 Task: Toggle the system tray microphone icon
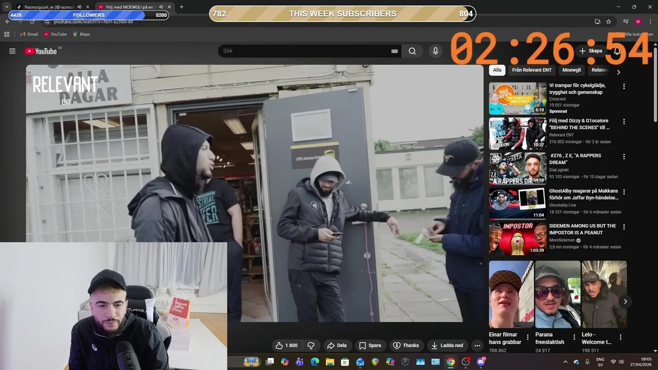point(587,362)
